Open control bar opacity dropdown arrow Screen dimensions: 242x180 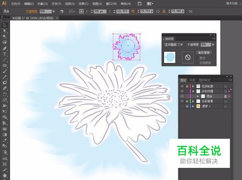pos(54,11)
